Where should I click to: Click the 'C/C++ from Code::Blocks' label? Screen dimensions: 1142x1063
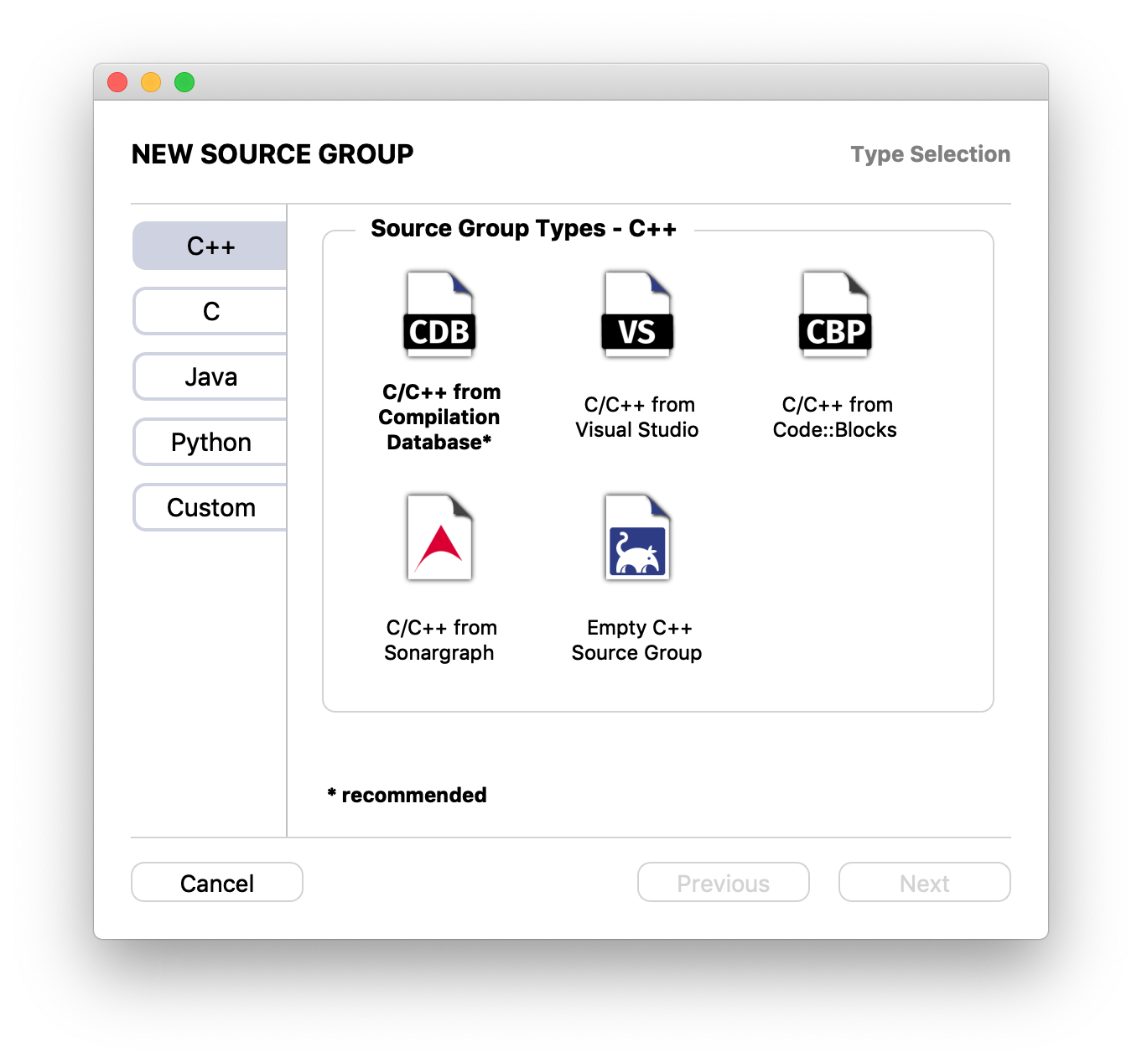[x=835, y=417]
